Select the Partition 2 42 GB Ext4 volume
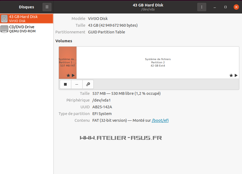The width and height of the screenshot is (242, 174). 158,62
